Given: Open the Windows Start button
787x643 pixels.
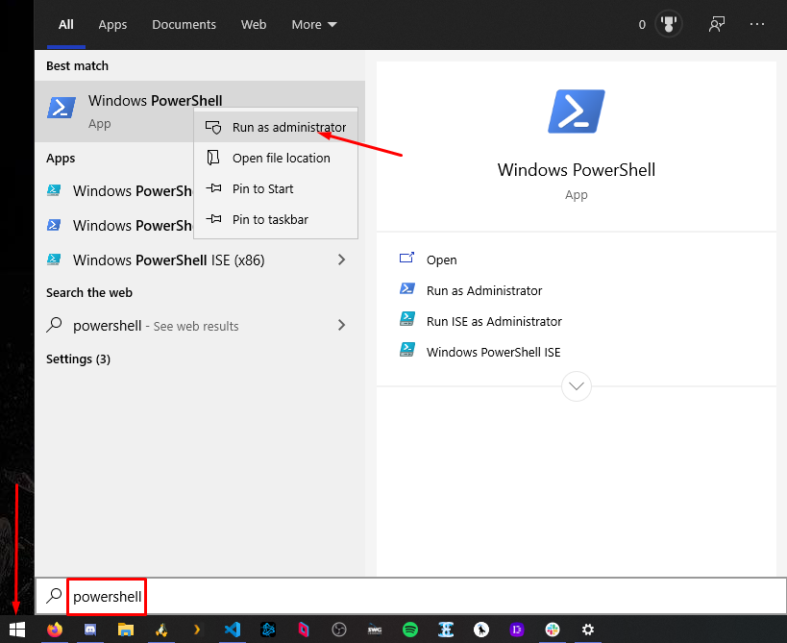Looking at the screenshot, I should (x=17, y=630).
